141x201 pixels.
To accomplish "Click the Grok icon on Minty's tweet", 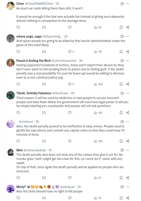I will pyautogui.click(x=122, y=187).
